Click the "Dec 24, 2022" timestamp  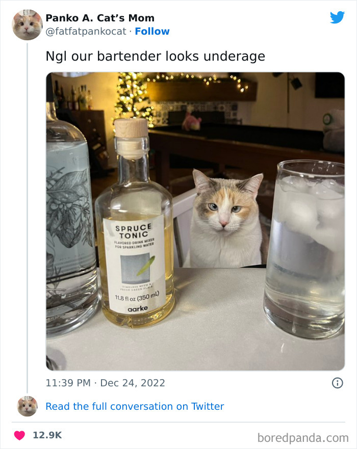pos(133,382)
